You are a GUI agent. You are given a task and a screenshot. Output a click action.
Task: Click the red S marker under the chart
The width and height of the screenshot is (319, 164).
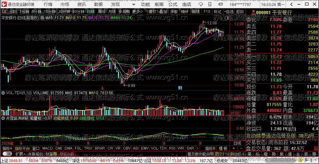(102, 88)
